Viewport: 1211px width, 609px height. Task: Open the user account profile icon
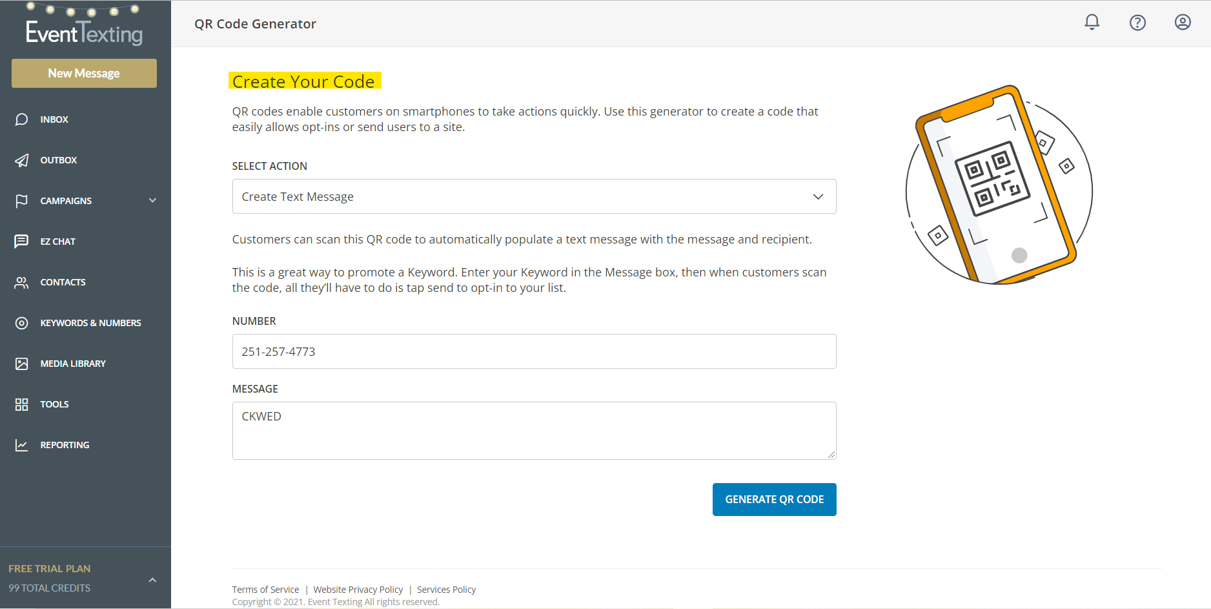(x=1183, y=23)
